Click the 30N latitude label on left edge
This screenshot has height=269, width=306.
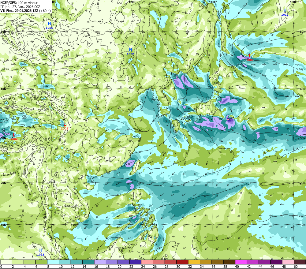point(3,138)
